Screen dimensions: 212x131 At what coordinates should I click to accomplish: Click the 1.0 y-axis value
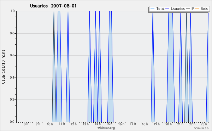coord(12,11)
